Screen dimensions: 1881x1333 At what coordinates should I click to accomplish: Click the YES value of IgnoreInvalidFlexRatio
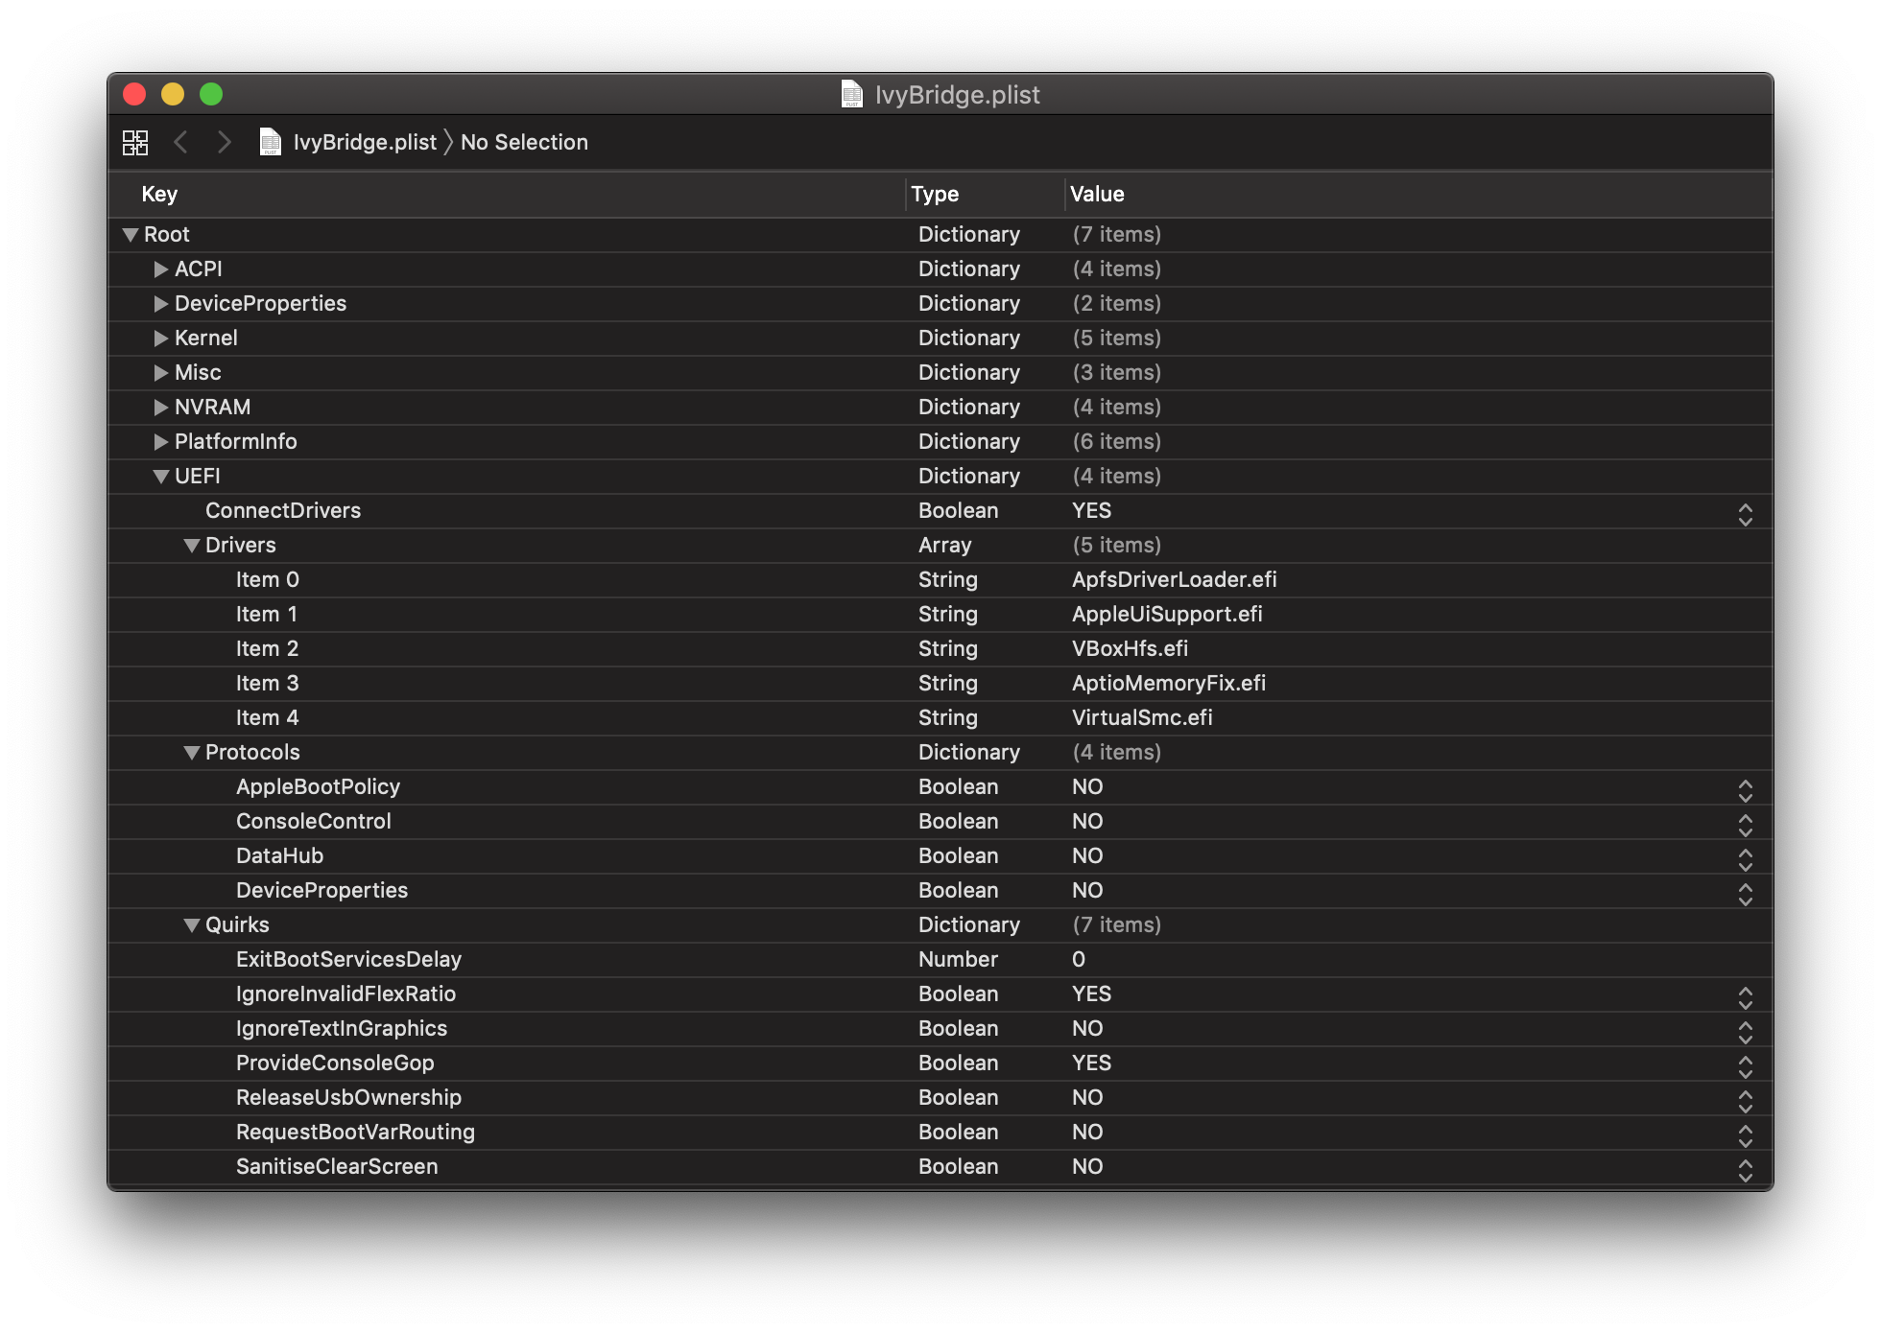click(x=1091, y=994)
